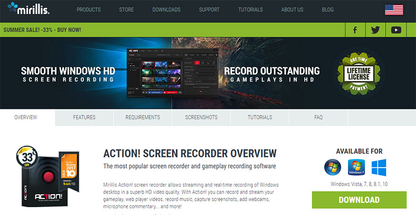Screen dimensions: 416x215
Task: Select the Overview tab
Action: coord(26,117)
